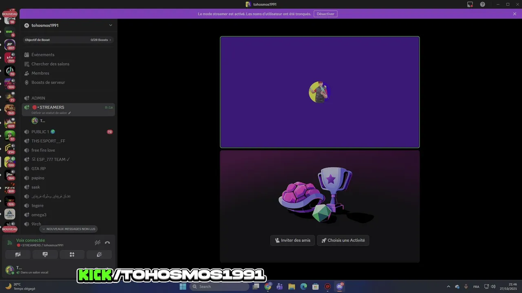
Task: Open File Explorer from the taskbar
Action: click(292, 286)
